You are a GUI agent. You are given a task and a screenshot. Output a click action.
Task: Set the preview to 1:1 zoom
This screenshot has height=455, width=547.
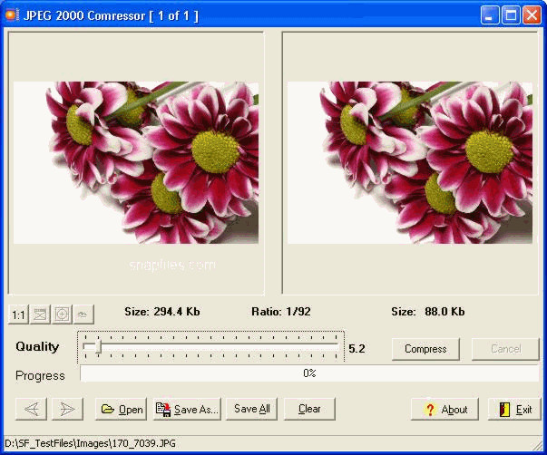[18, 315]
